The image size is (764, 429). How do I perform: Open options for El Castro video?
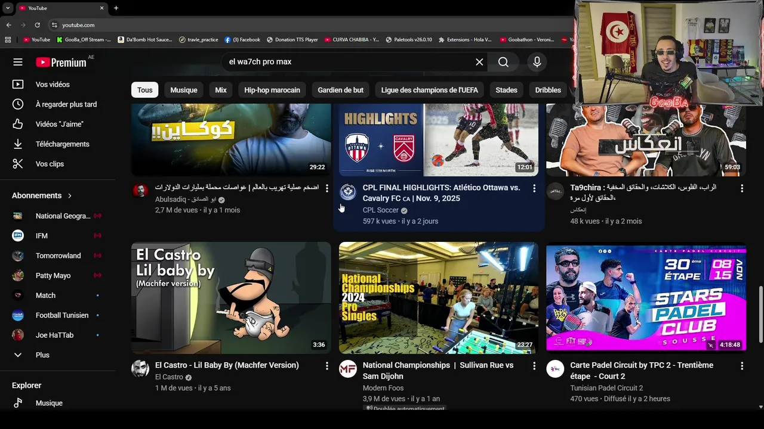326,366
